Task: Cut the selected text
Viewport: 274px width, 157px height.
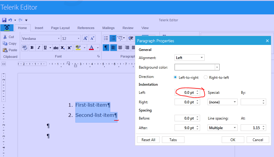Action: (9, 37)
